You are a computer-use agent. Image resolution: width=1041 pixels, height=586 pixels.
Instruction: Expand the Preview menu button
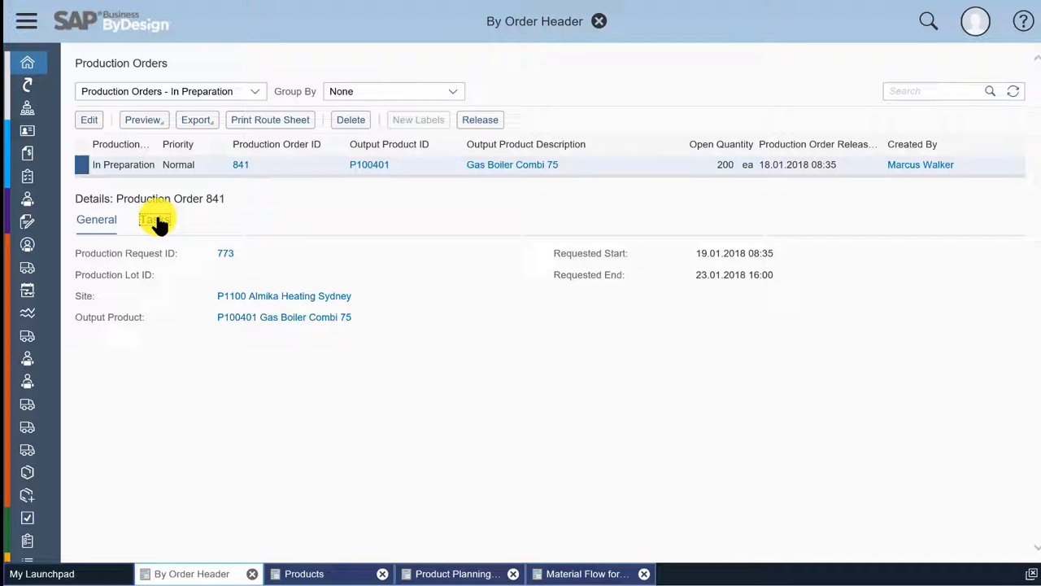pos(144,120)
